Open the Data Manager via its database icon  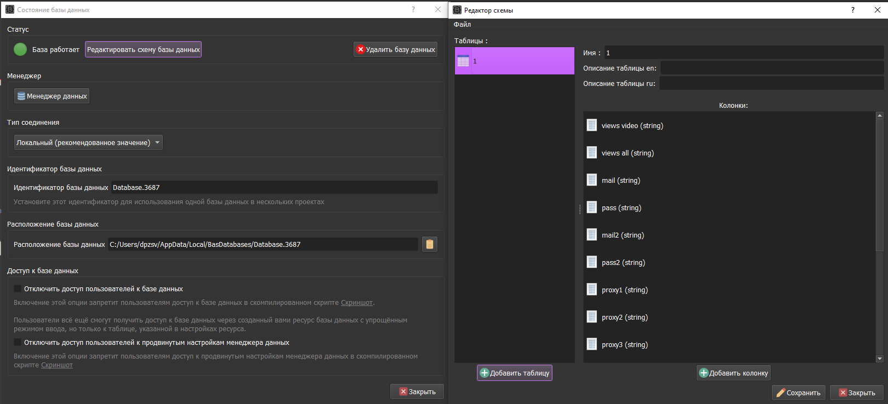coord(21,96)
